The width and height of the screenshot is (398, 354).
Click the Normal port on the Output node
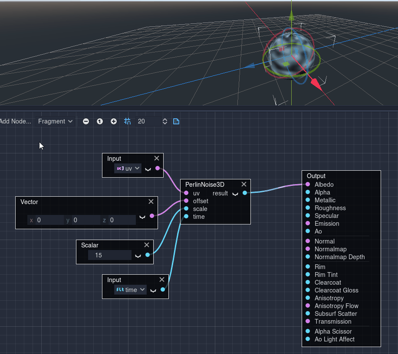pyautogui.click(x=307, y=241)
